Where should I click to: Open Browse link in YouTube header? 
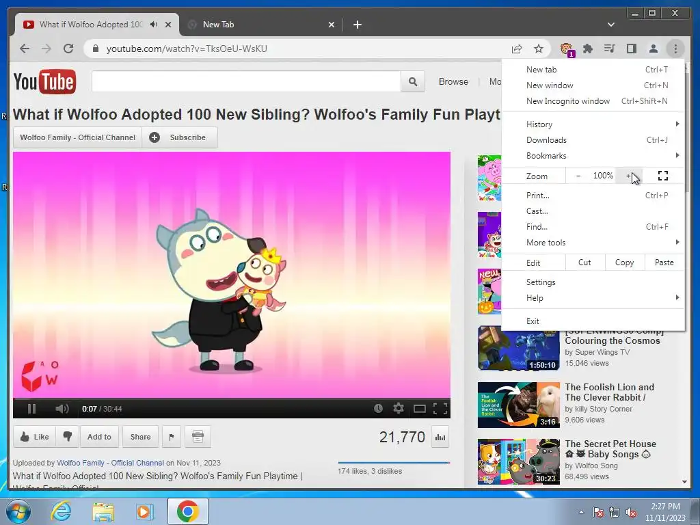(454, 82)
